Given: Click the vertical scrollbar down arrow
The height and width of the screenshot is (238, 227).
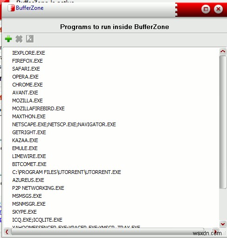Looking at the screenshot, I should (x=223, y=224).
